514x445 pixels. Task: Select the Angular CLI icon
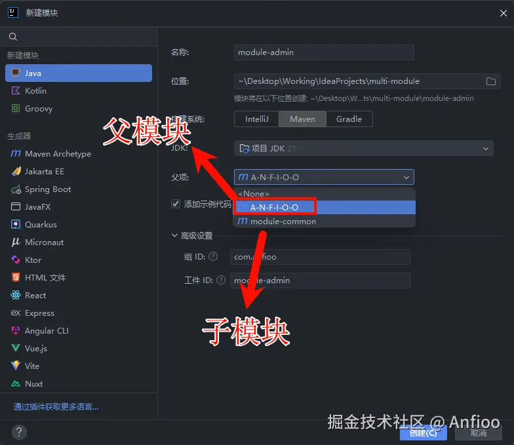click(x=16, y=330)
